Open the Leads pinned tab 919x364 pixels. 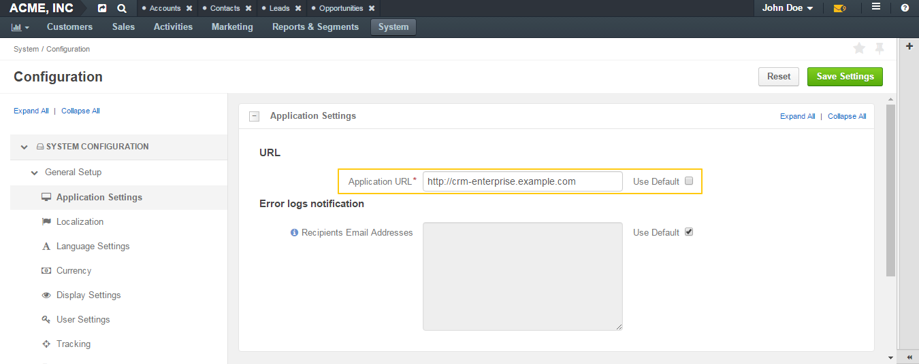(279, 8)
